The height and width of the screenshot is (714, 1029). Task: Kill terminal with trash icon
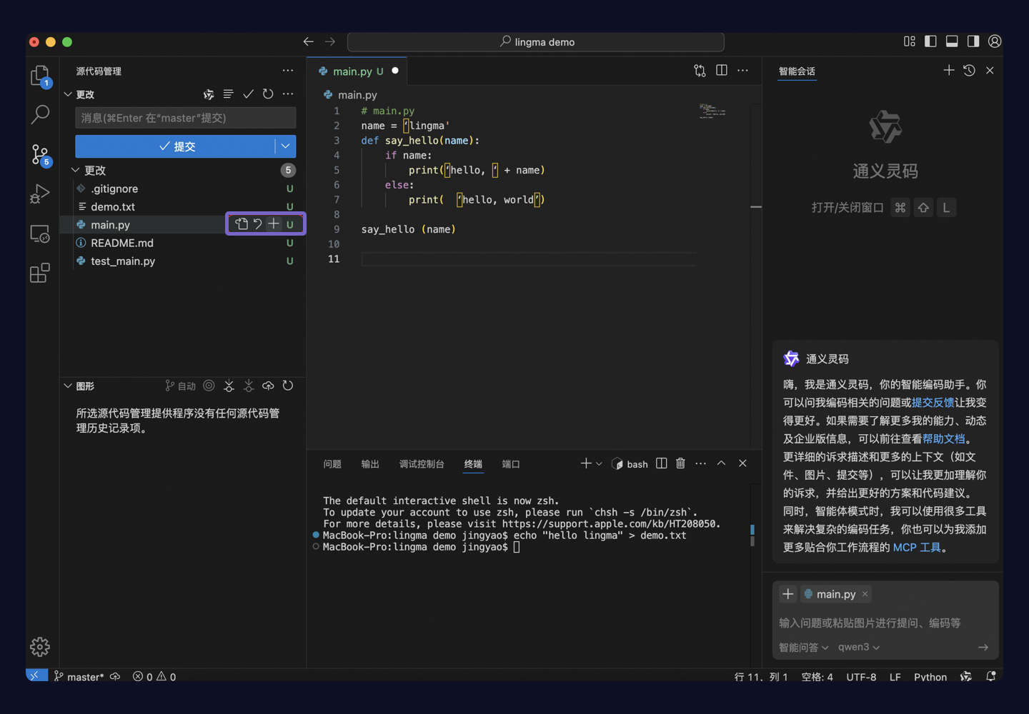[680, 463]
